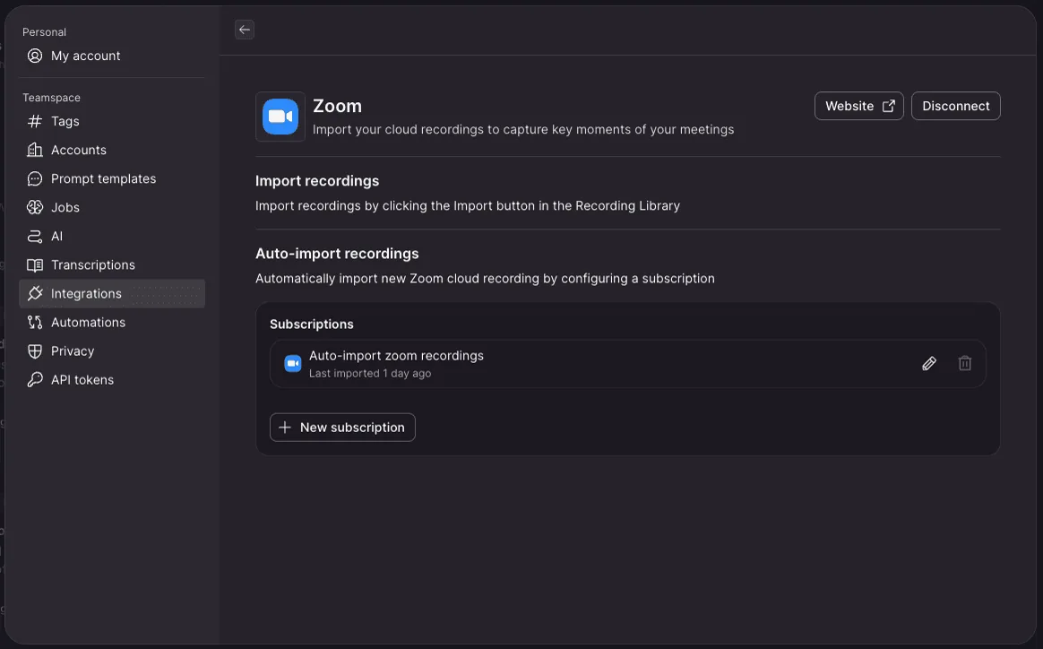Click the large Zoom app logo
This screenshot has width=1043, height=649.
280,117
